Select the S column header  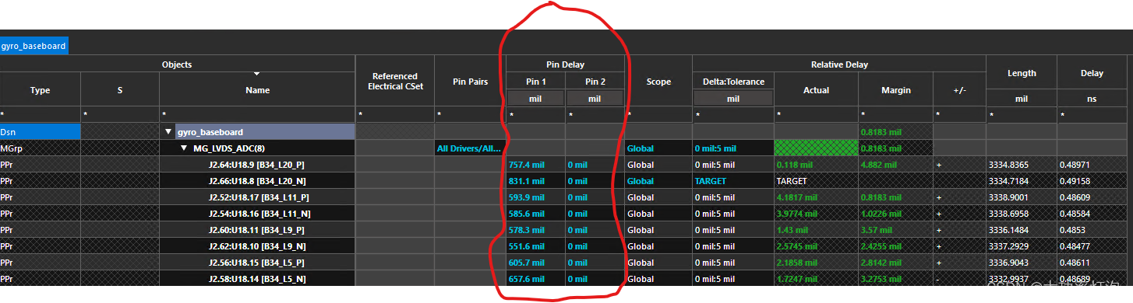click(x=120, y=90)
